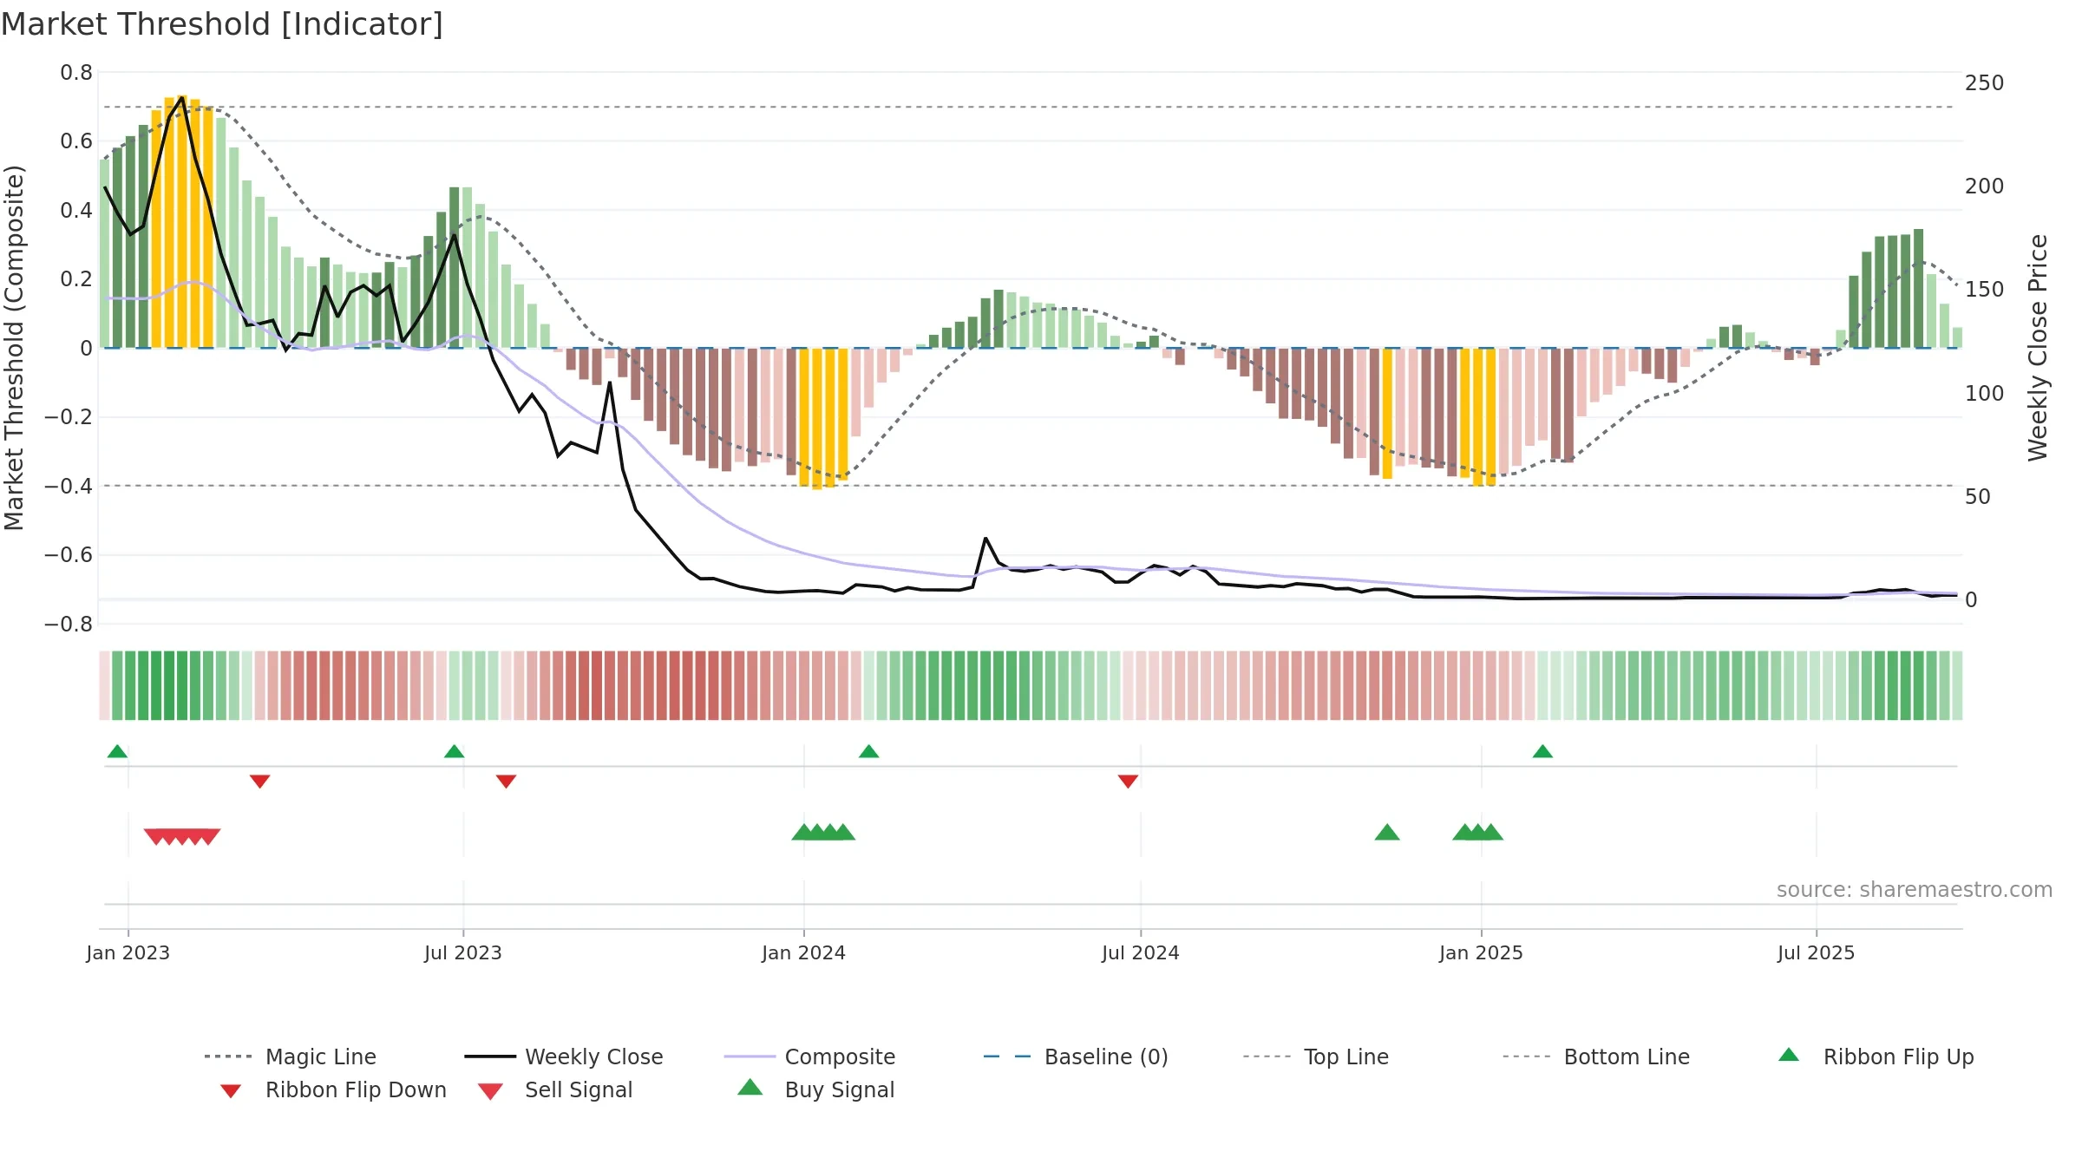Toggle the Composite legend entry
The height and width of the screenshot is (1171, 2082).
[x=810, y=1057]
